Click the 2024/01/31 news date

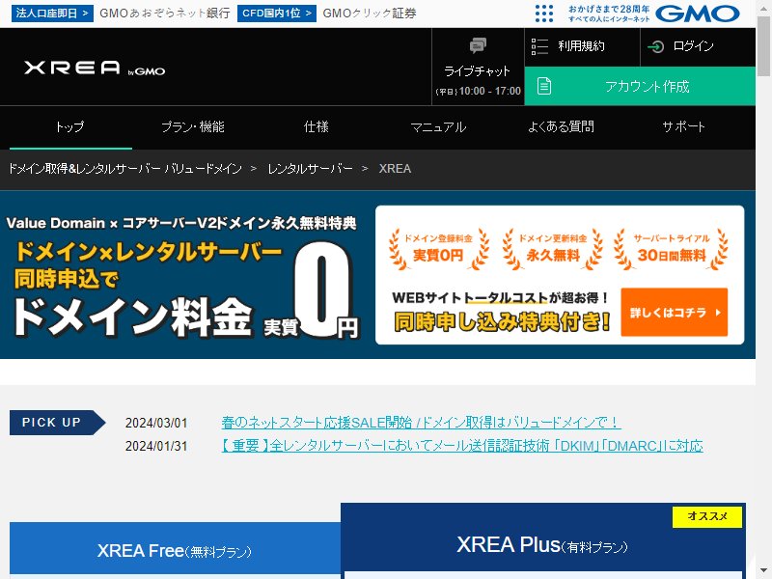coord(156,446)
